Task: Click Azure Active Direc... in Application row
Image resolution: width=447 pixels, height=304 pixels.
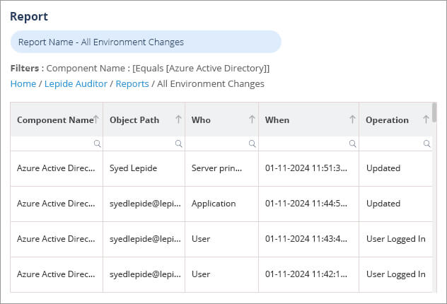Action: pos(57,204)
